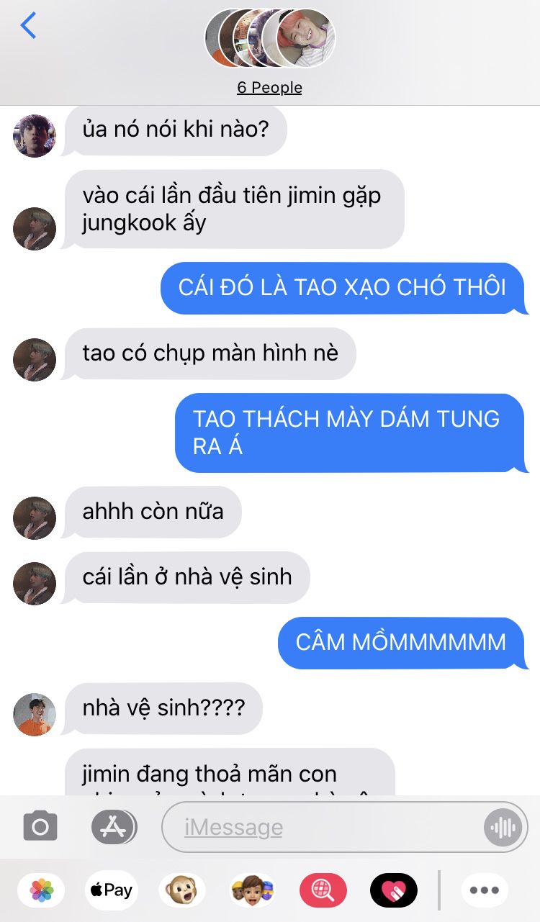
Task: Tap the avatar beside 'ủa nó nói khi nào?'
Action: (35, 135)
